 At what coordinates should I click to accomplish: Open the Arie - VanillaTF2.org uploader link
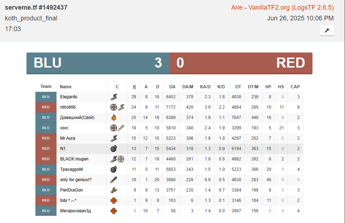click(x=282, y=8)
